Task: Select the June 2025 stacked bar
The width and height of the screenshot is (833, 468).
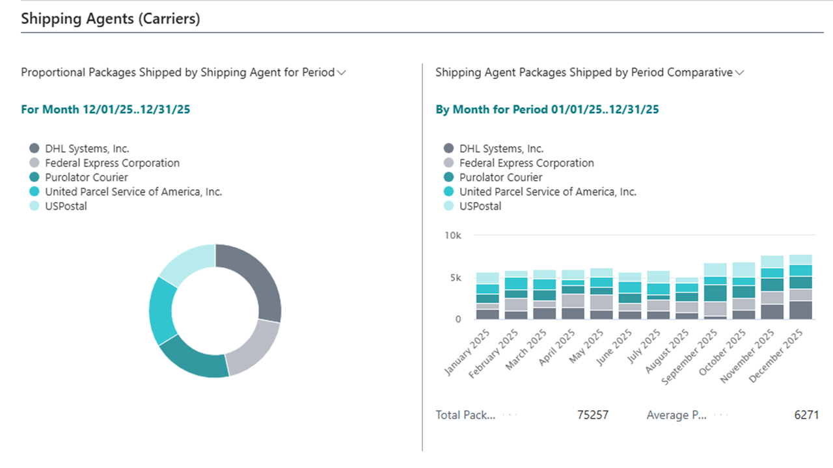Action: (x=630, y=296)
